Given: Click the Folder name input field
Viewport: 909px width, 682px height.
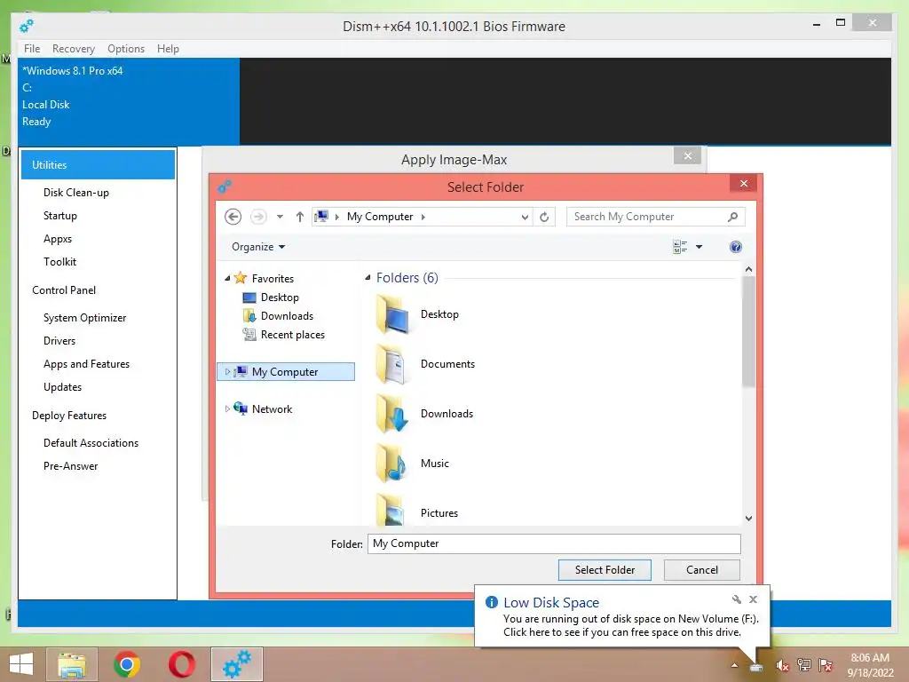Looking at the screenshot, I should [x=554, y=543].
